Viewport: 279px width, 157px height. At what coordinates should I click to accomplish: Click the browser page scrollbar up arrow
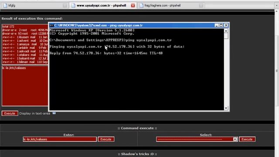click(277, 11)
